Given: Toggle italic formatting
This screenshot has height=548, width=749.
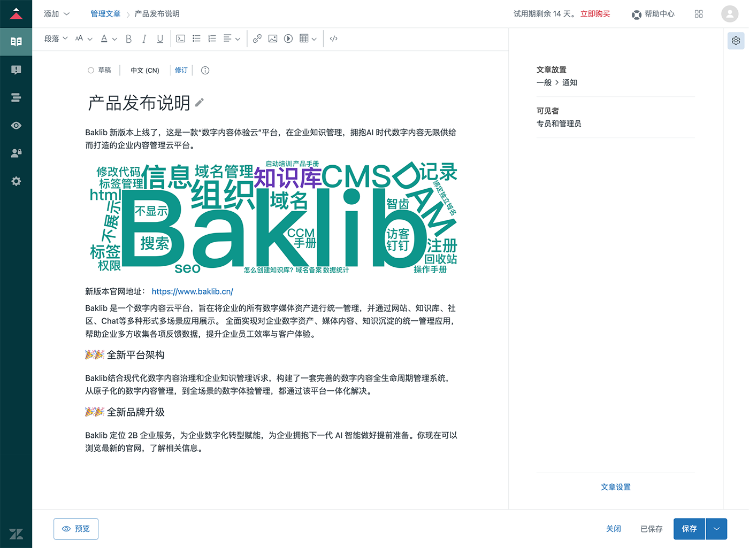Looking at the screenshot, I should click(144, 38).
